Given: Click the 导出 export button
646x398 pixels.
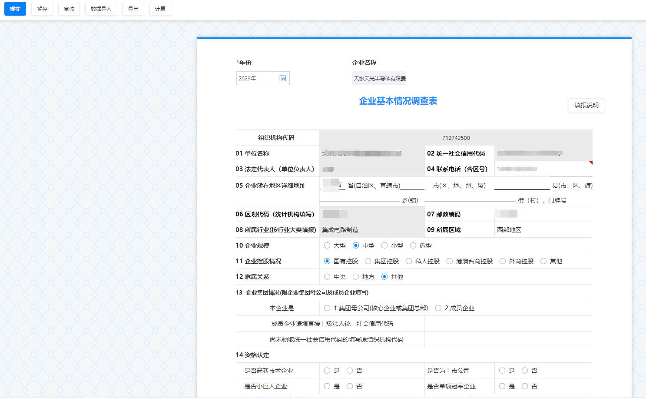Looking at the screenshot, I should pyautogui.click(x=133, y=9).
